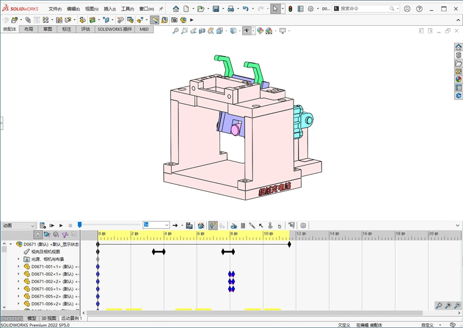This screenshot has height=328, width=463.
Task: Open the playback speed combo box
Action: click(156, 225)
